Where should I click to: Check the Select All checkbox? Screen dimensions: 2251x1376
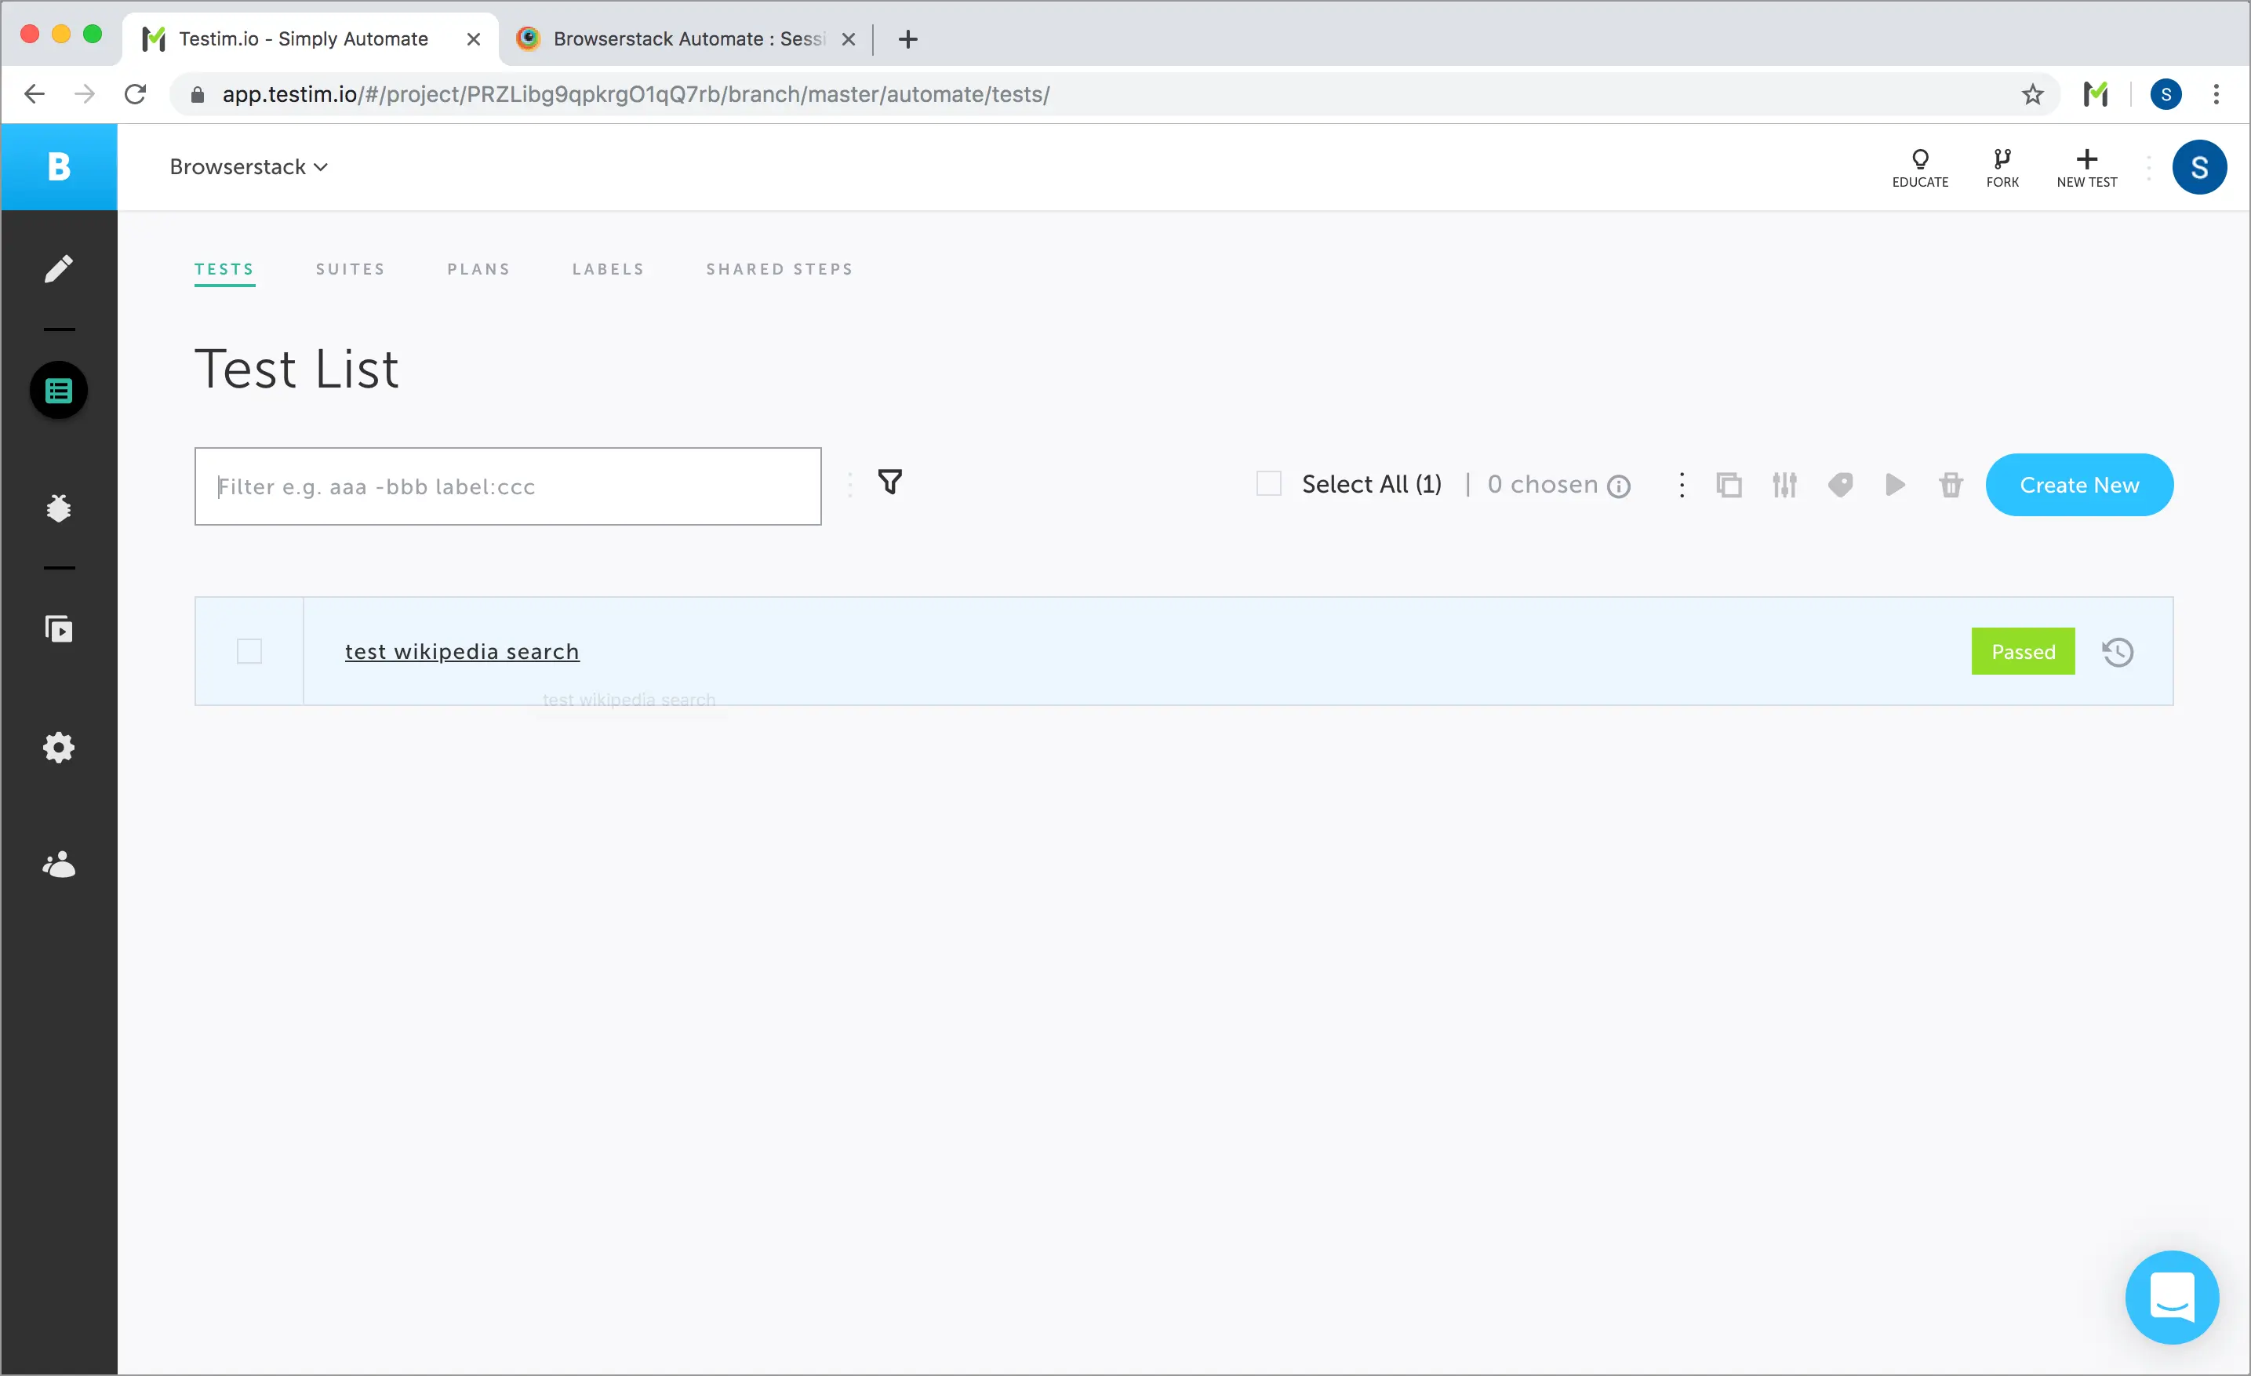coord(1269,483)
